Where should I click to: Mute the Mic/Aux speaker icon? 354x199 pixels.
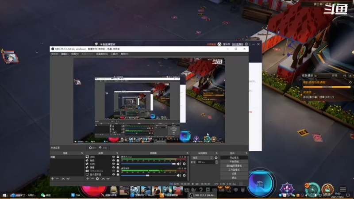[179, 164]
